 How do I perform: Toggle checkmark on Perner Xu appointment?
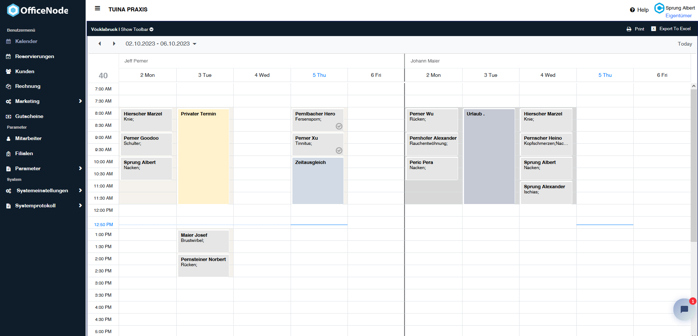[339, 151]
